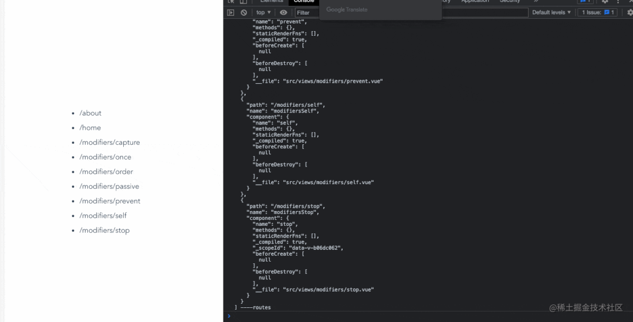Toggle the console sidebar panel icon
633x322 pixels.
coord(231,12)
